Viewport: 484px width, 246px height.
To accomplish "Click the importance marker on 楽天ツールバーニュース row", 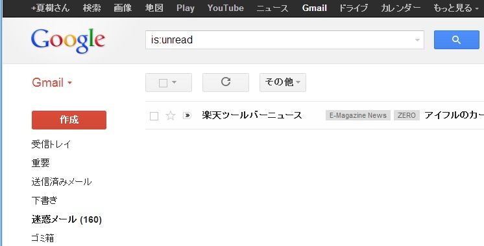I will [x=187, y=115].
